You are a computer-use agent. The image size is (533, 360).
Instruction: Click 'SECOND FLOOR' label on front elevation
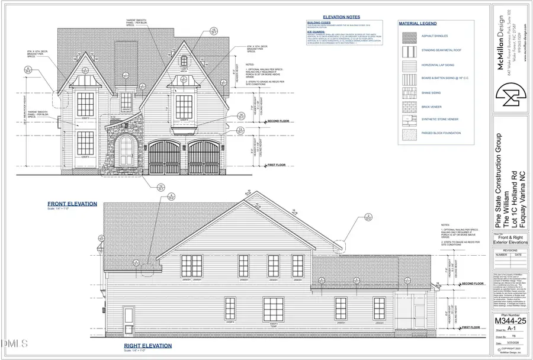click(x=278, y=121)
